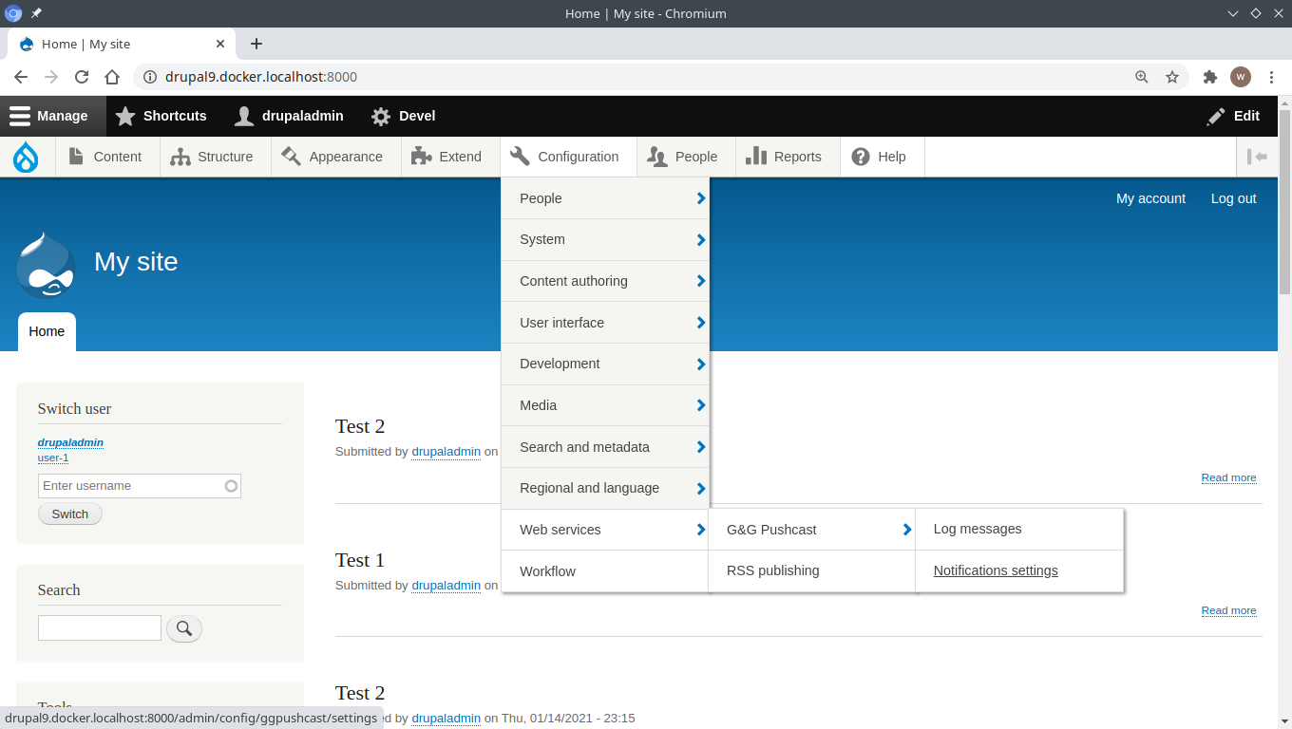Expand the Web services submenu chevron
The image size is (1292, 729).
point(699,530)
